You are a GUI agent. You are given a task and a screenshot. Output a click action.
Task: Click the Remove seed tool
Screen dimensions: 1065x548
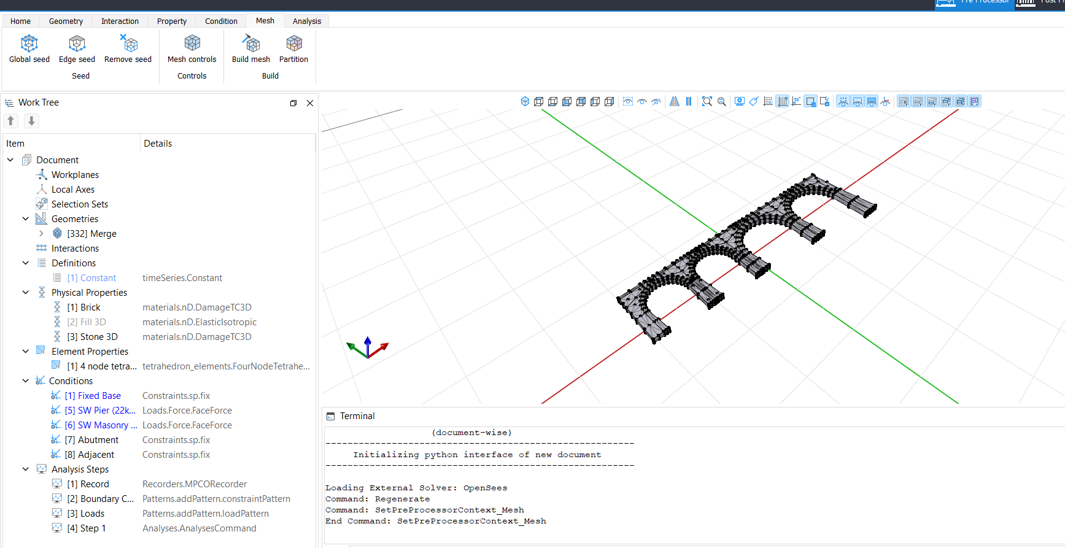(x=128, y=49)
